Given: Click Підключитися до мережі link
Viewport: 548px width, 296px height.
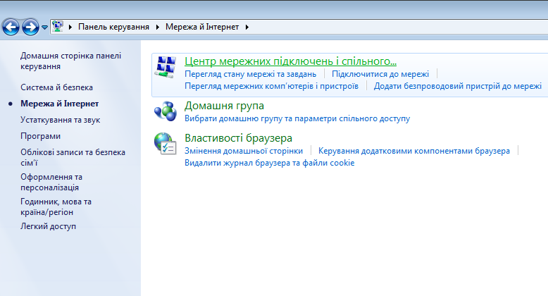Looking at the screenshot, I should coord(380,74).
